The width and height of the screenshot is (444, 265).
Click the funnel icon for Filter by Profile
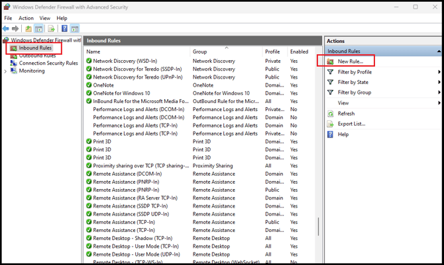click(331, 72)
